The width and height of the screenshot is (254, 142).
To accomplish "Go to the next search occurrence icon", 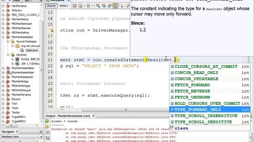I will (x=110, y=6).
